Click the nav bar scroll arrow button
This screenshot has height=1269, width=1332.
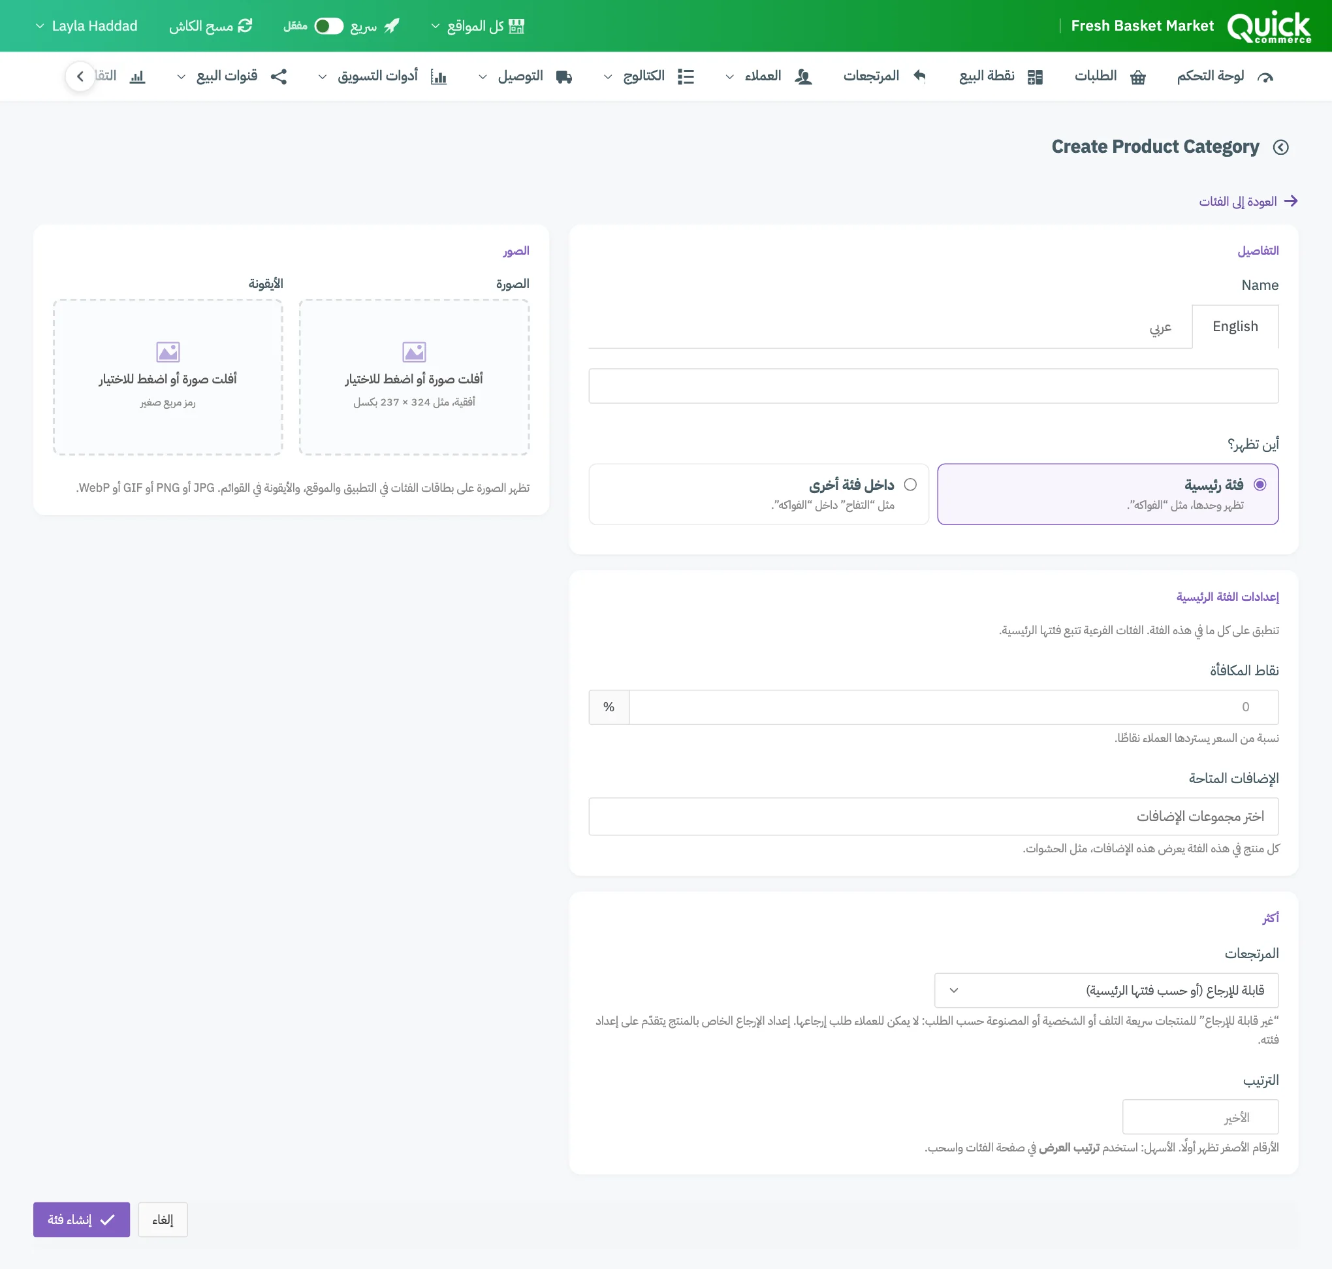coord(80,76)
